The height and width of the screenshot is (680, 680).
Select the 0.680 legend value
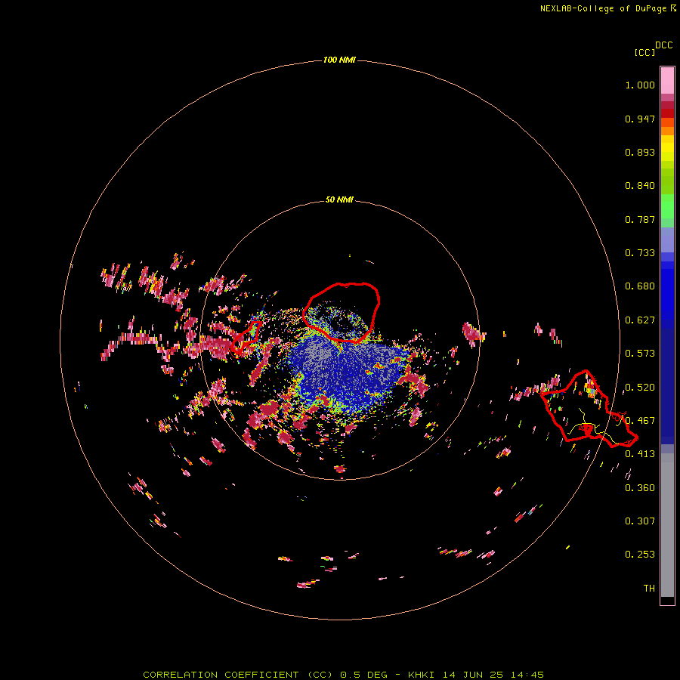[x=640, y=286]
